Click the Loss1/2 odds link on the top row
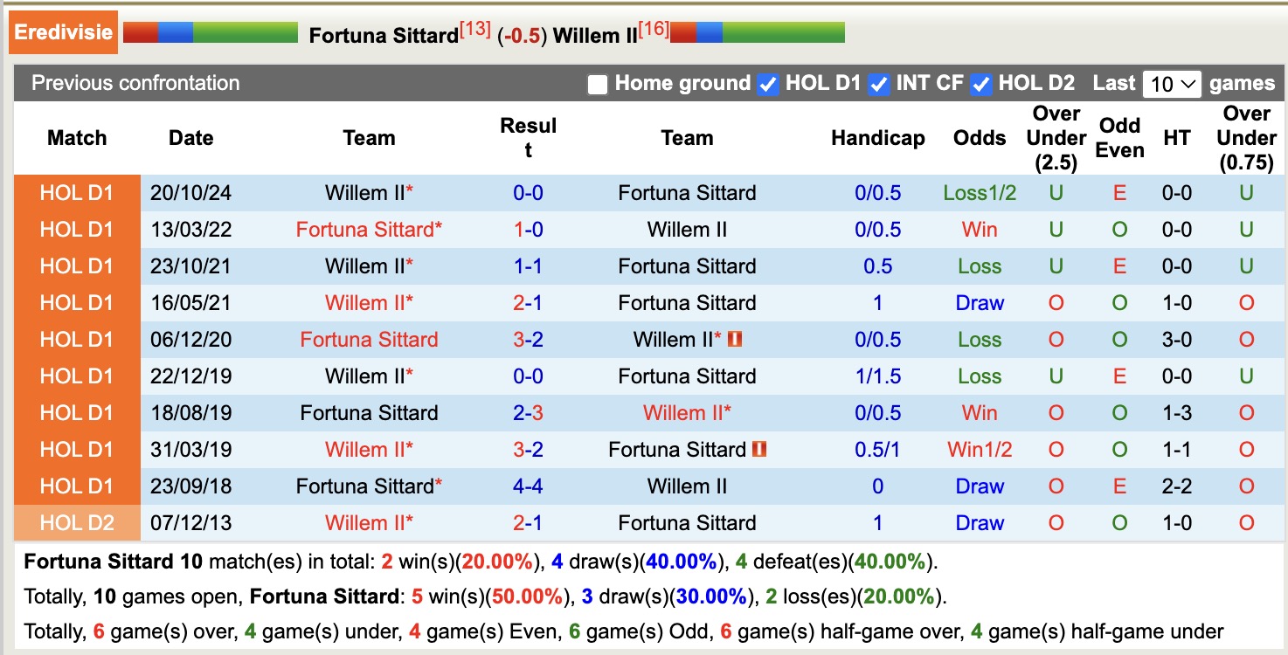This screenshot has height=655, width=1288. pos(980,192)
